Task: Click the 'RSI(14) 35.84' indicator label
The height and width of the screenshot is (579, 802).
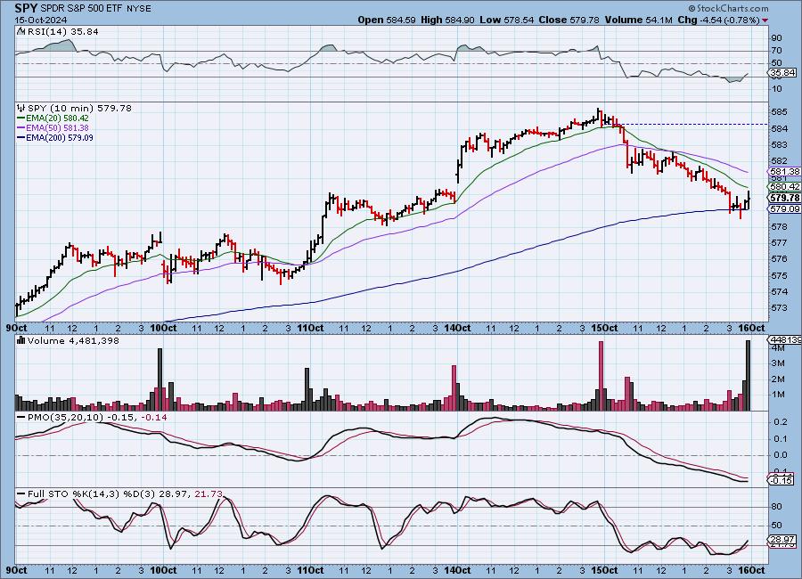Action: [63, 31]
